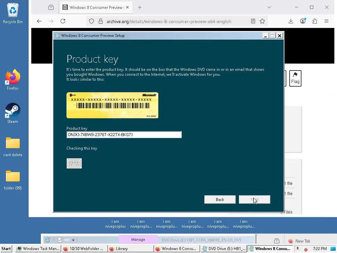Open Firefox downloads panel
The width and height of the screenshot is (337, 253).
(291, 21)
